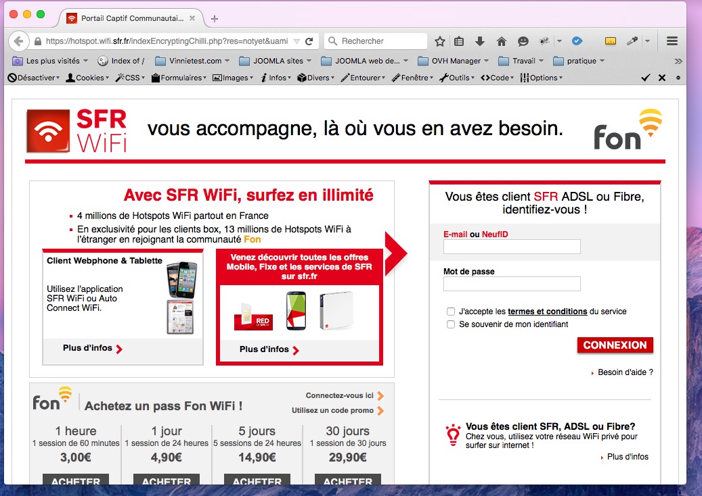This screenshot has width=702, height=496.
Task: Bookmark this page with the star icon
Action: tap(439, 41)
